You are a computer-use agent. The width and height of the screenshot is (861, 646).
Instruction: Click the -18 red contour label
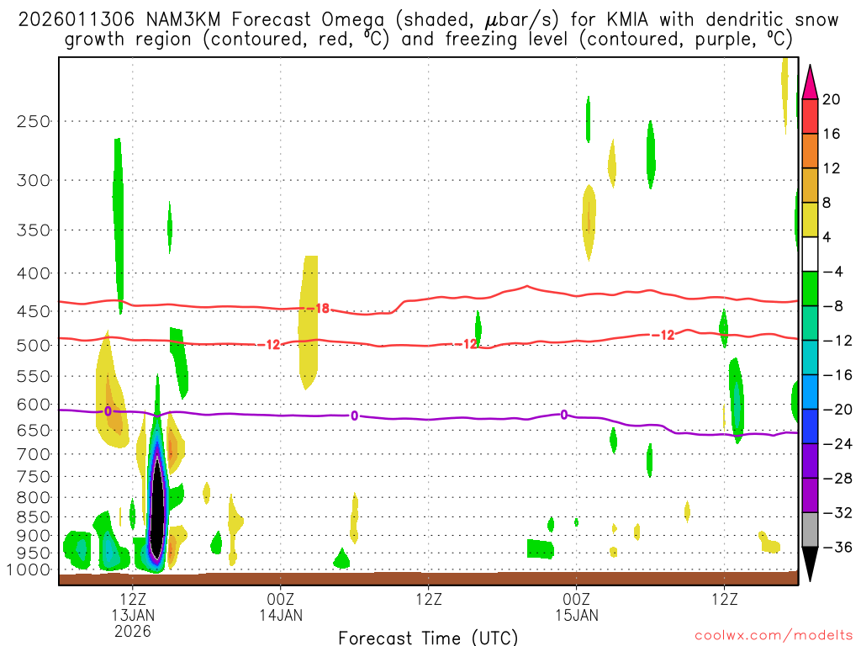(318, 309)
